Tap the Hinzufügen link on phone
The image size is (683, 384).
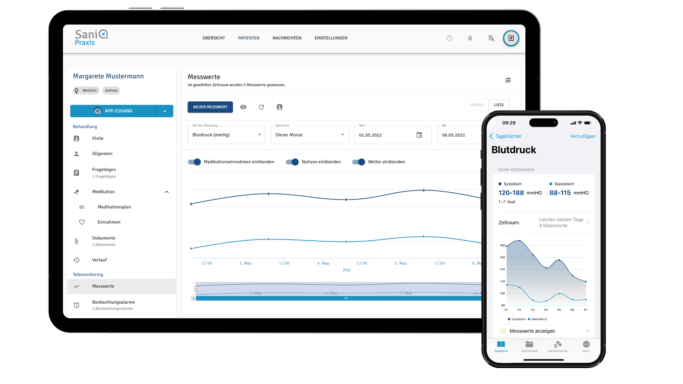click(583, 137)
